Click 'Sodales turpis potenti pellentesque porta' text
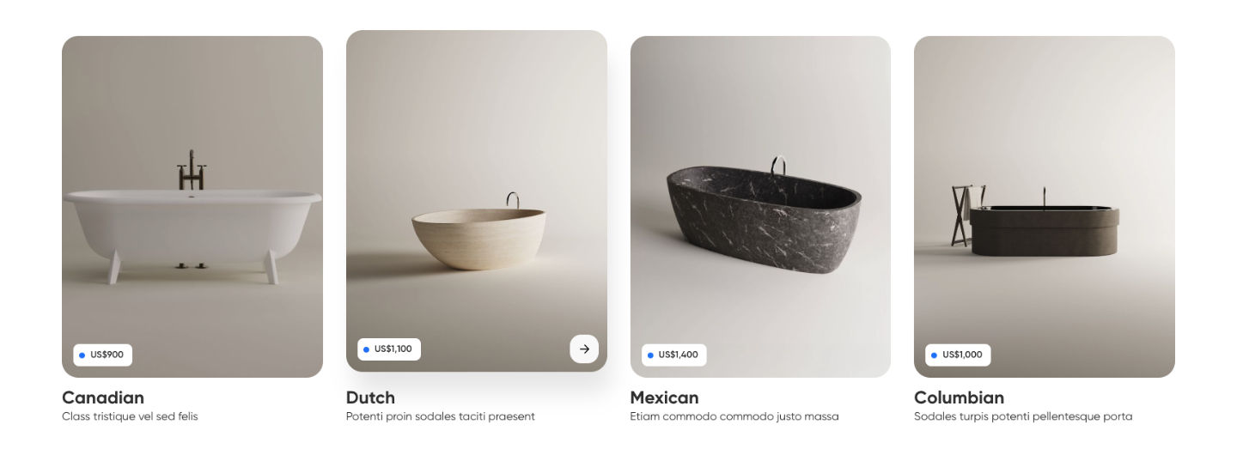The height and width of the screenshot is (461, 1237). 1023,417
